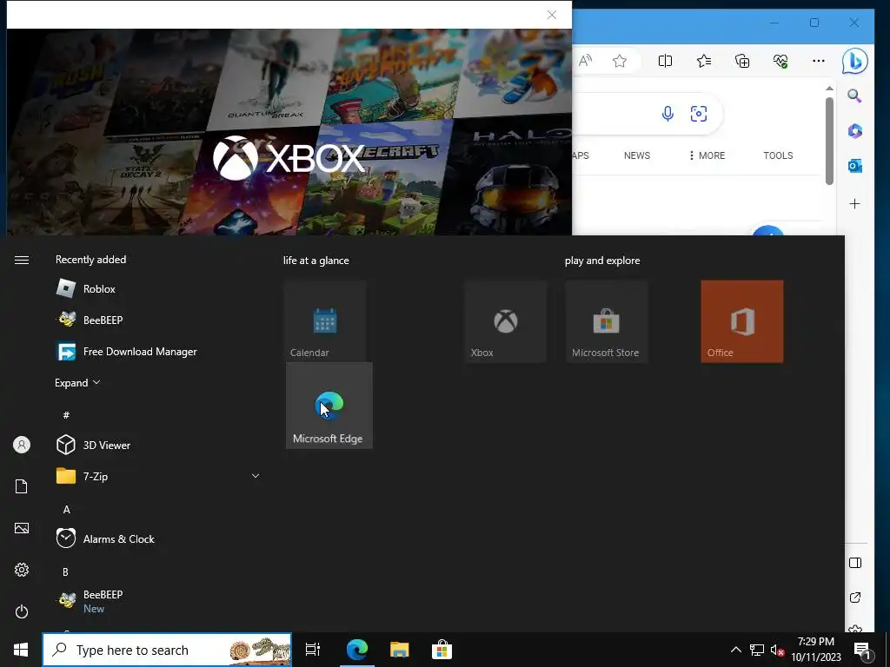890x667 pixels.
Task: Open the Power options in Start
Action: 22,611
